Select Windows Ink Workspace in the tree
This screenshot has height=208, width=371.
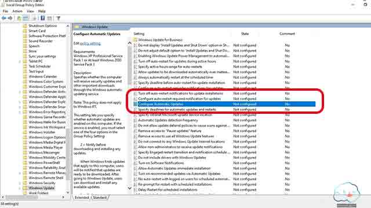tap(46, 127)
